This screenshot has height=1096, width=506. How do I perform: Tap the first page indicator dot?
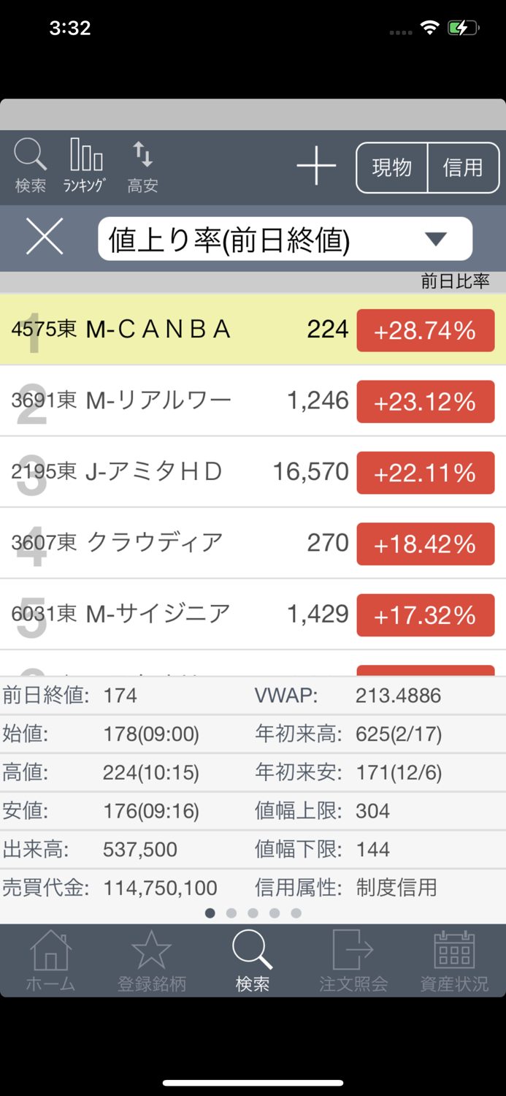pos(210,913)
